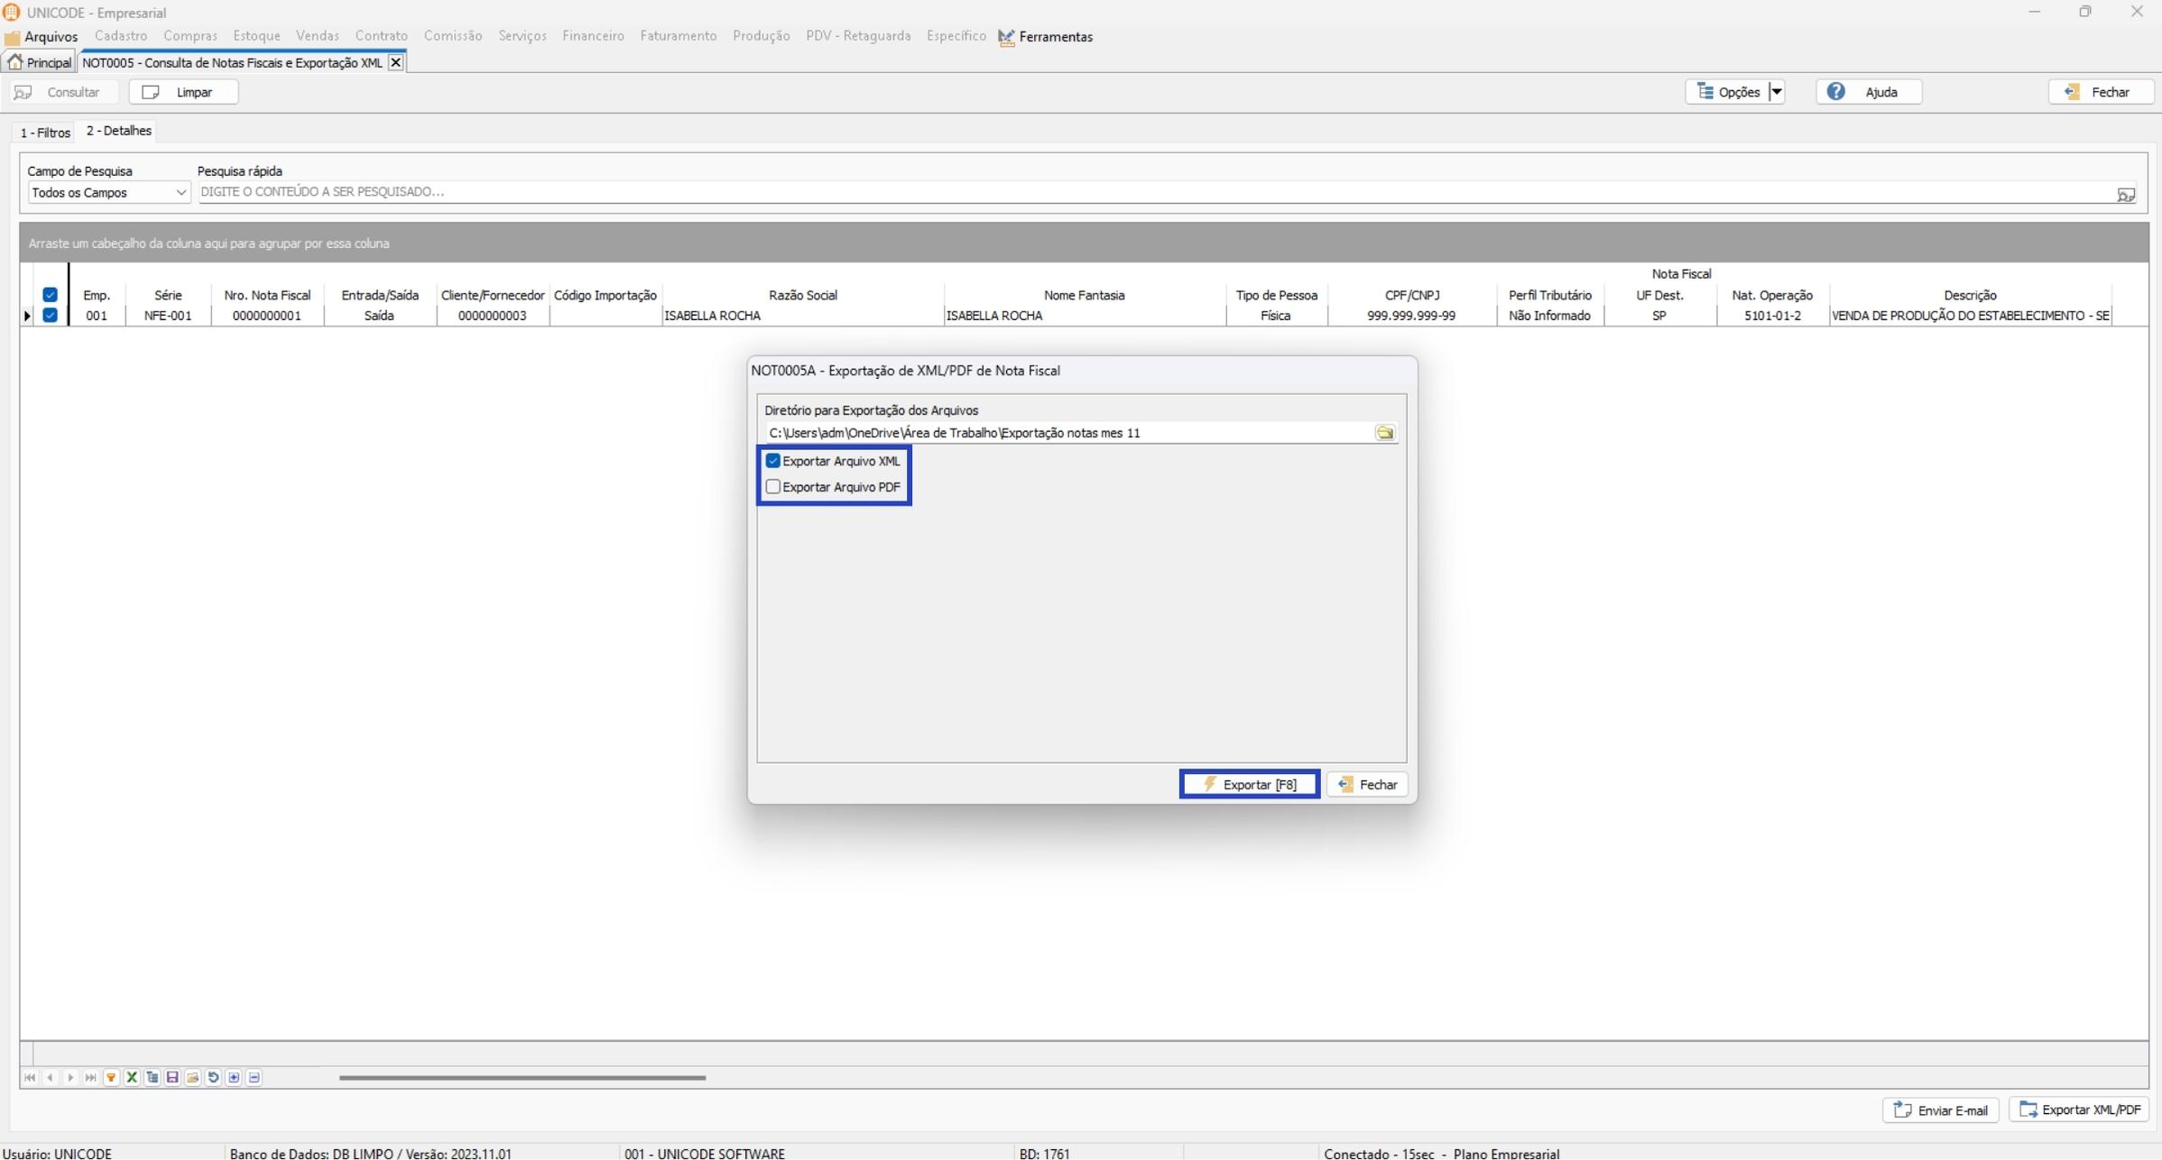Click the filter funnel icon in grid toolbar
Screen dimensions: 2162x1160
[x=111, y=1077]
